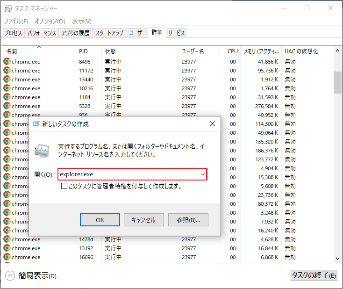Select the 41,856 K memory cell

268,62
